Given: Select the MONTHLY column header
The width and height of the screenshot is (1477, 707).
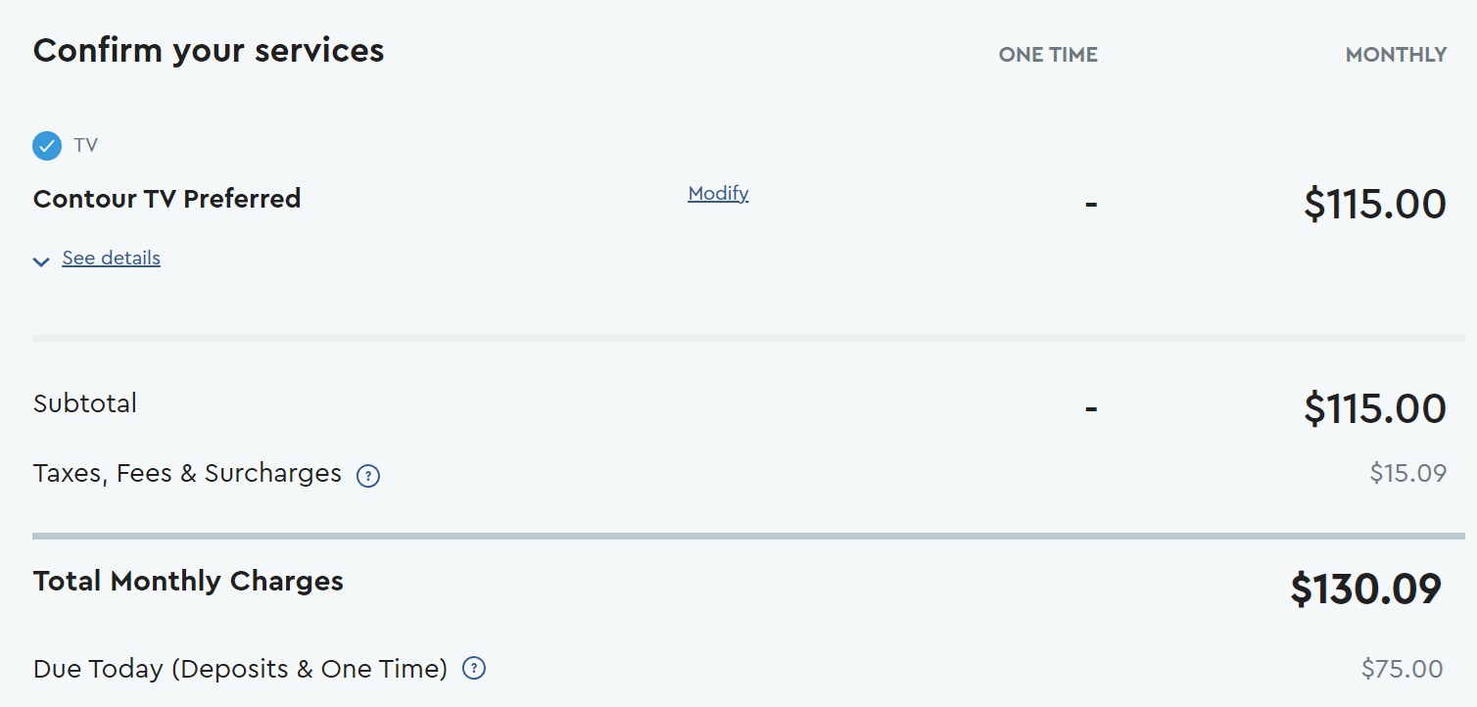Looking at the screenshot, I should pyautogui.click(x=1396, y=56).
